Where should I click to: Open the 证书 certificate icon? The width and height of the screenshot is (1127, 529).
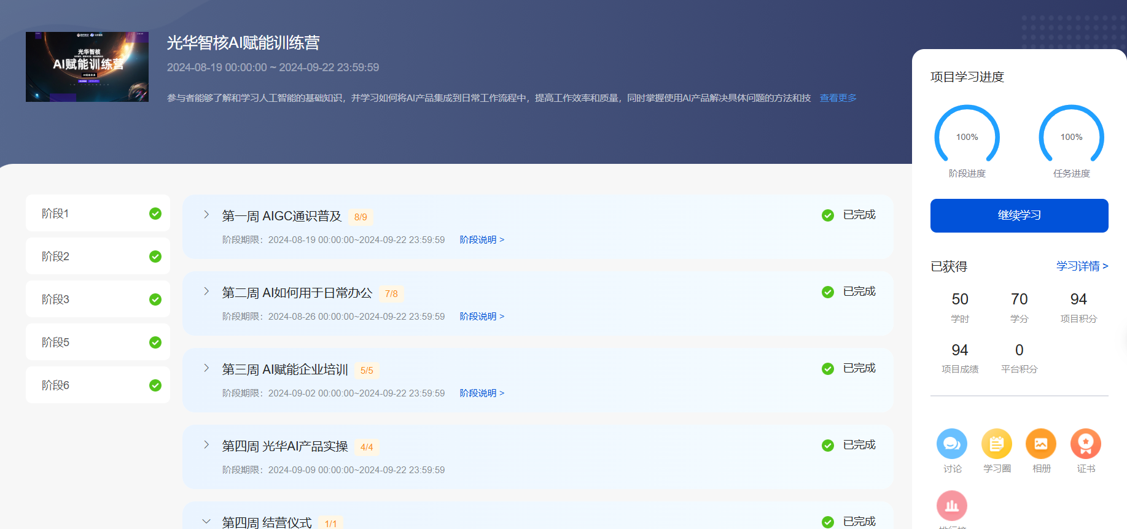pos(1086,444)
